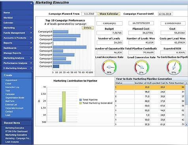The image size is (188, 145).
Task: Create a new Contact
Action: click(9, 111)
